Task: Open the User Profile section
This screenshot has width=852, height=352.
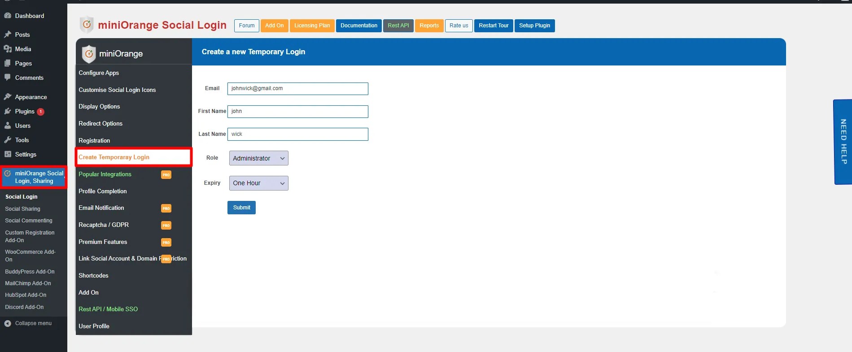Action: click(x=94, y=326)
